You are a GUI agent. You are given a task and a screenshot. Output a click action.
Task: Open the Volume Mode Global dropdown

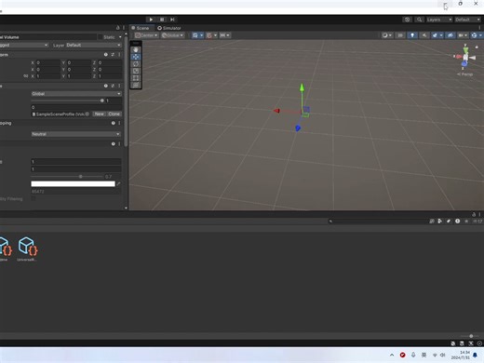pyautogui.click(x=76, y=94)
